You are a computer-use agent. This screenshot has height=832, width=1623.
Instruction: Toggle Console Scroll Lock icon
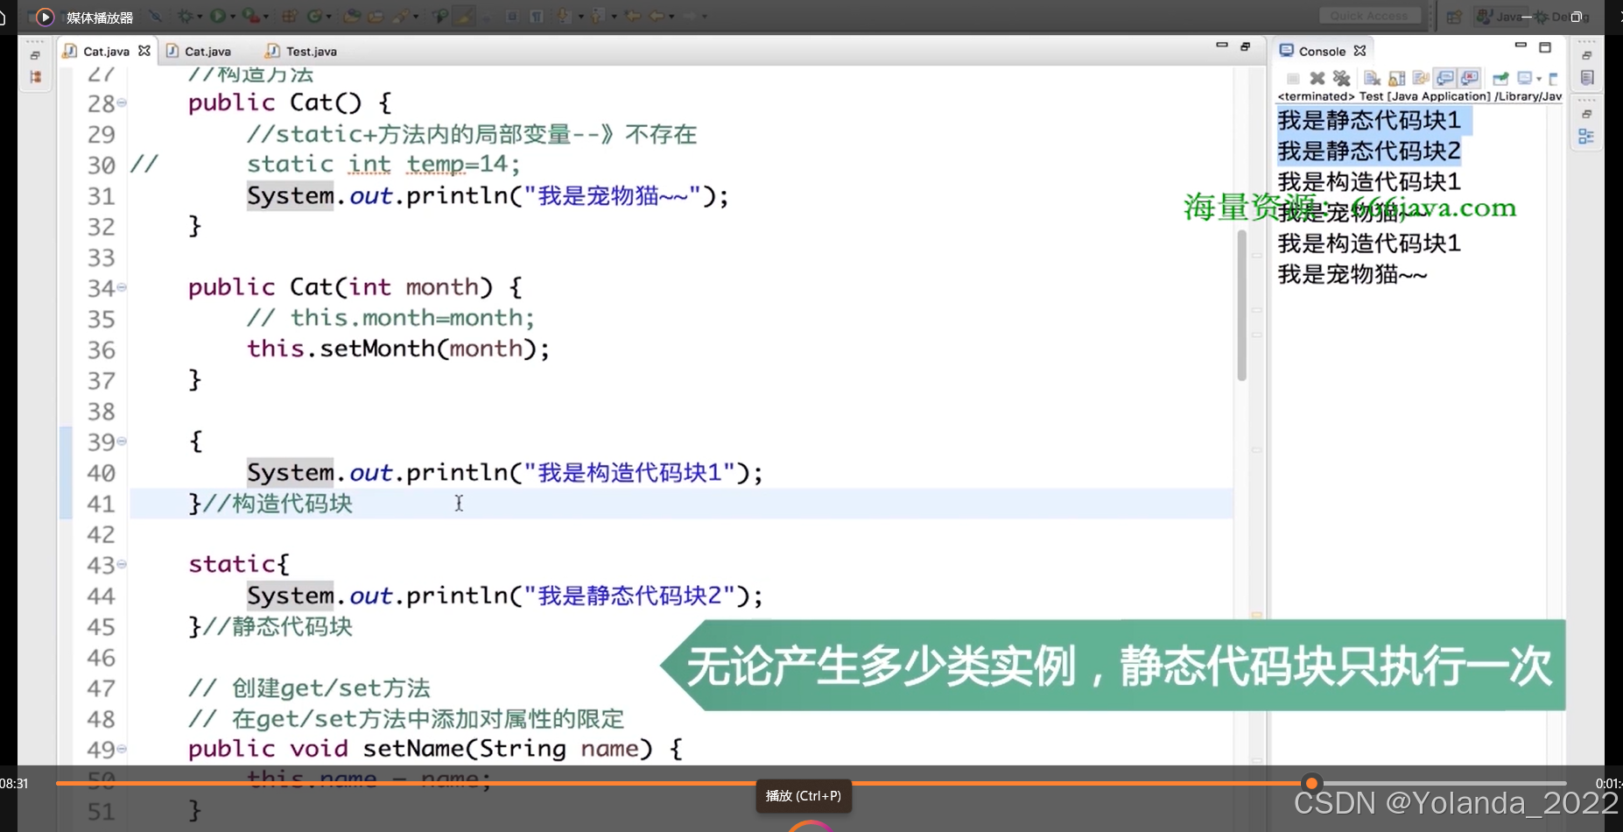(x=1396, y=78)
